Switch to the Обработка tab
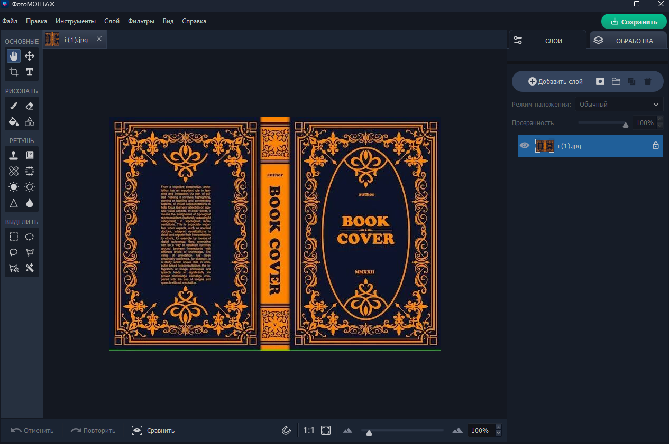This screenshot has width=669, height=444. pos(627,41)
